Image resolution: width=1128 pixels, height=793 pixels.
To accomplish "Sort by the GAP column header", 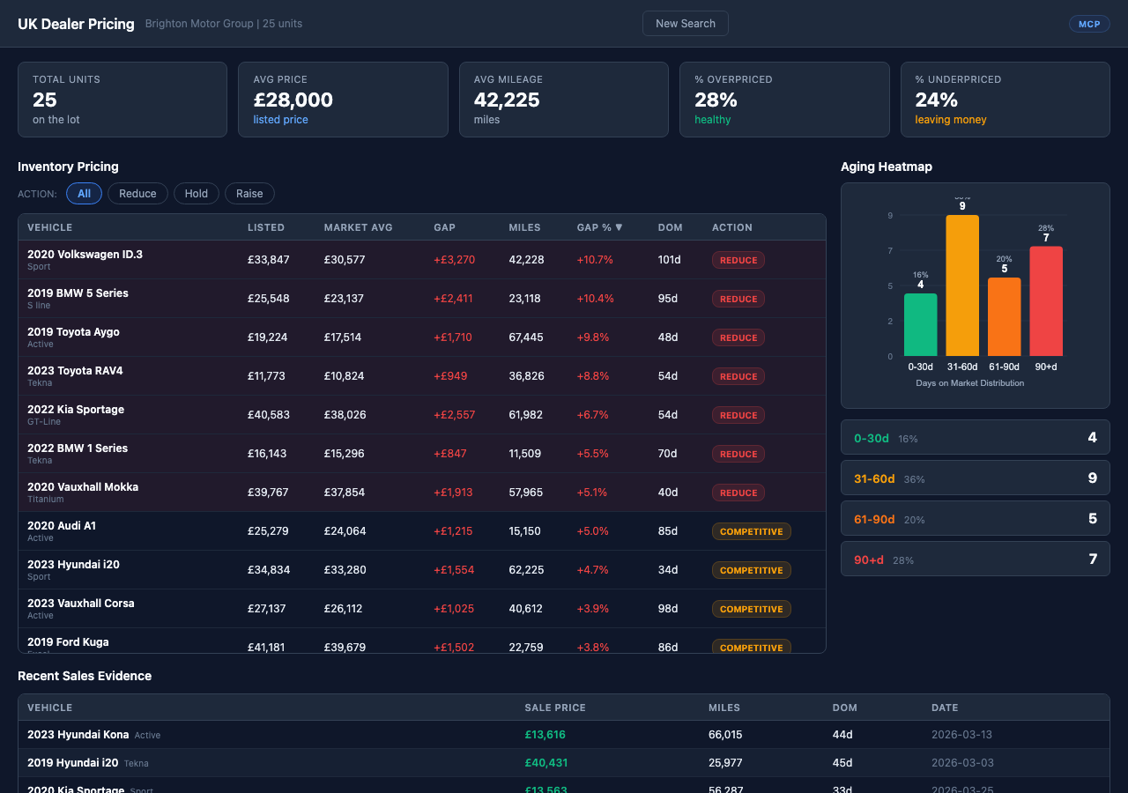I will [444, 227].
